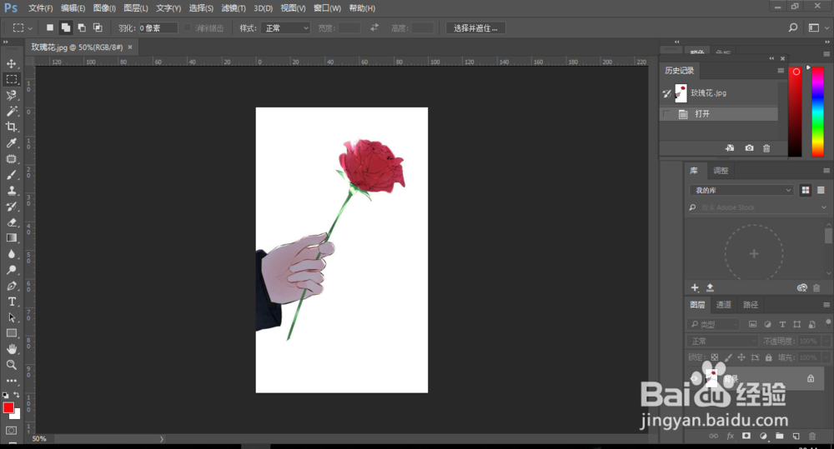Viewport: 834px width, 449px height.
Task: Open the workspace switcher dropdown
Action: click(x=817, y=27)
